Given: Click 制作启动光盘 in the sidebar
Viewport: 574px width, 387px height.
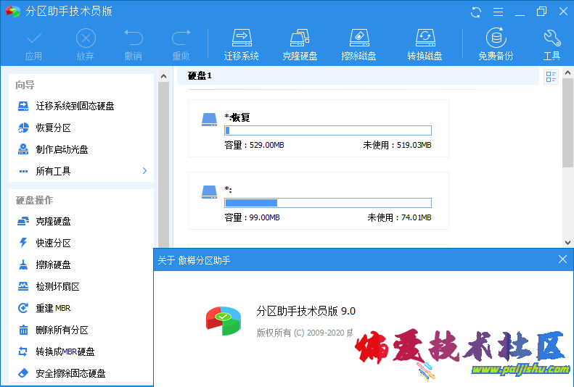Looking at the screenshot, I should [x=62, y=149].
